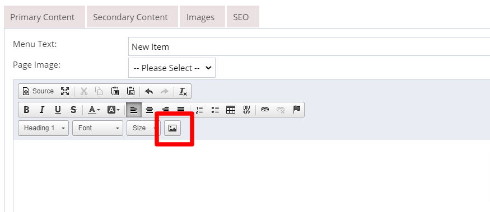The height and width of the screenshot is (212, 490).
Task: Click the Paste from Word icon
Action: click(130, 91)
